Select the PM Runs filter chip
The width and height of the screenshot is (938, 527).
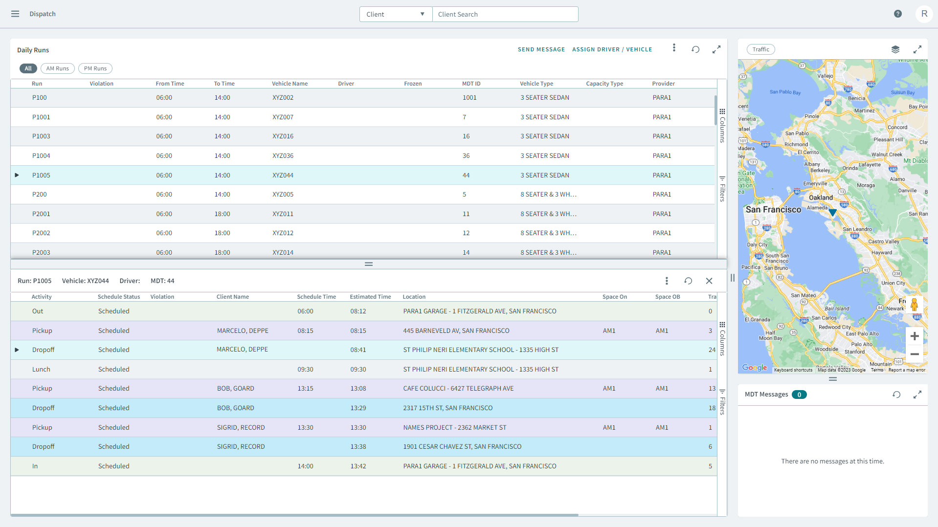click(95, 68)
